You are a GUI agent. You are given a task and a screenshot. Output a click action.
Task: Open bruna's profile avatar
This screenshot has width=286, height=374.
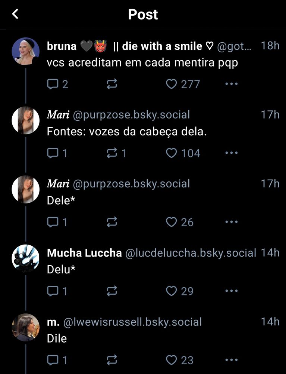[x=26, y=51]
